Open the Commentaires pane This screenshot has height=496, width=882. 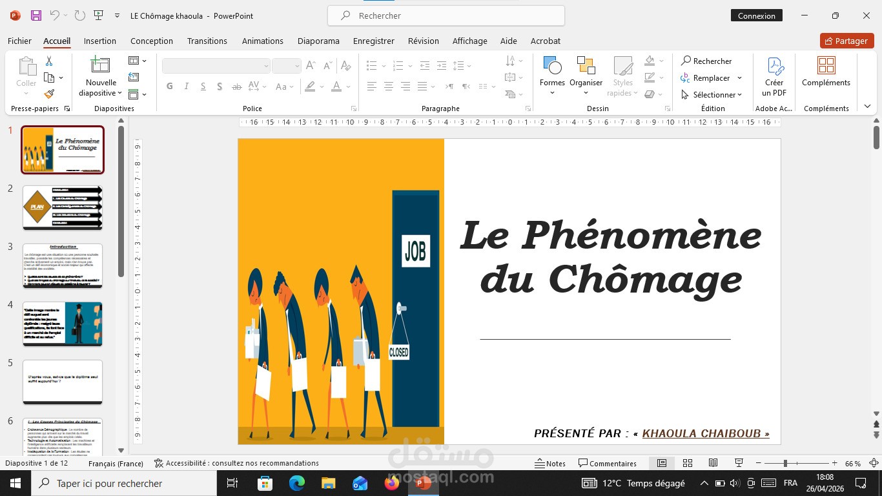point(608,463)
